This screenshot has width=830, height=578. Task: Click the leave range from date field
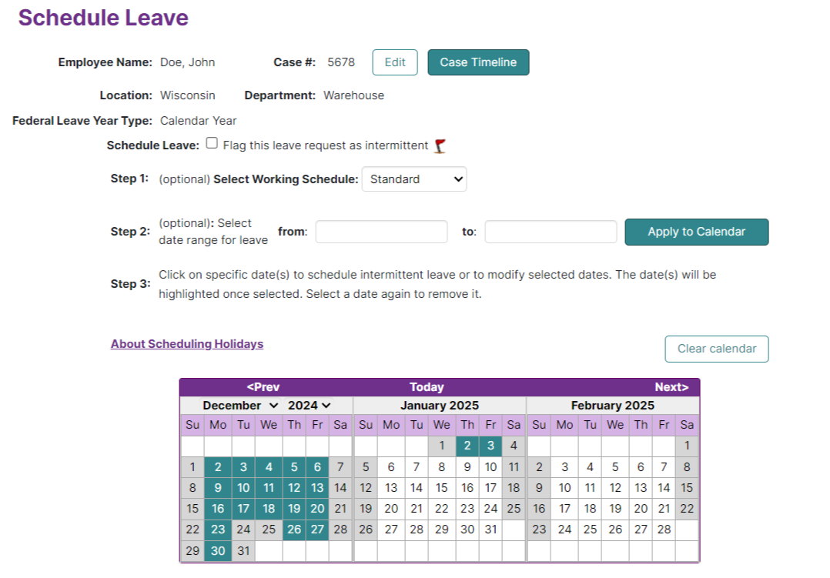point(382,232)
